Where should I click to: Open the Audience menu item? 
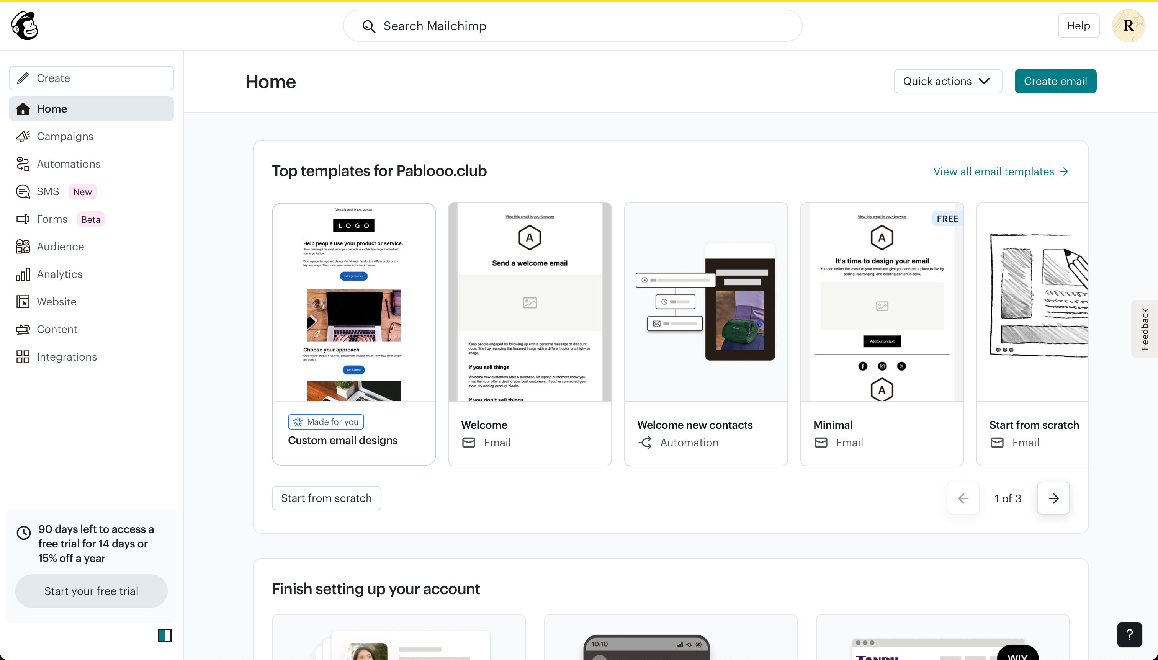91,247
